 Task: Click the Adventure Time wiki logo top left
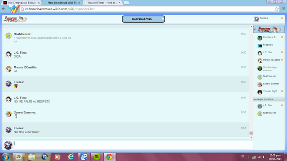pos(16,19)
